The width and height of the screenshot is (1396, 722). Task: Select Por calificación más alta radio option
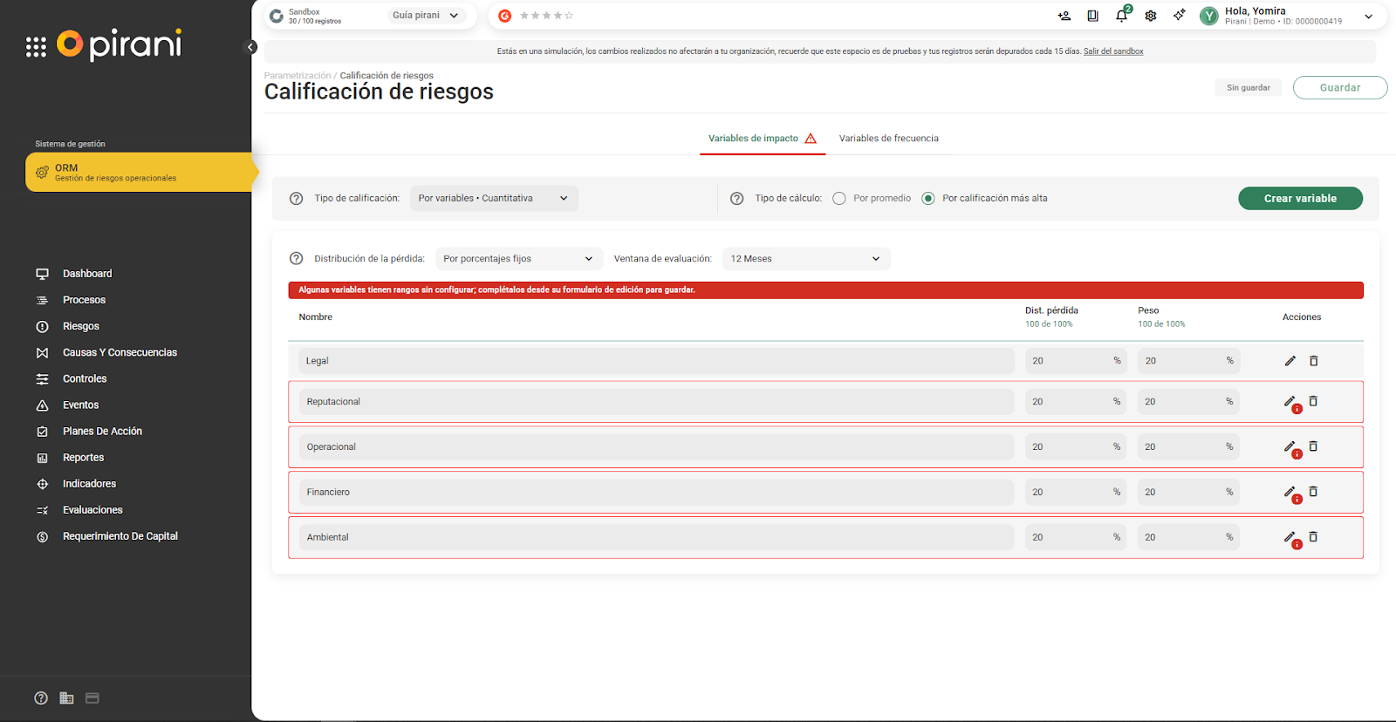point(928,199)
